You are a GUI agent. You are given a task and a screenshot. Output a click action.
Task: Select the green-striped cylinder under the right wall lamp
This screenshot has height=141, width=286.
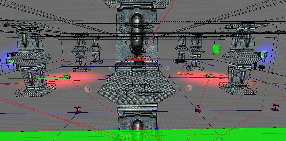(x=255, y=65)
